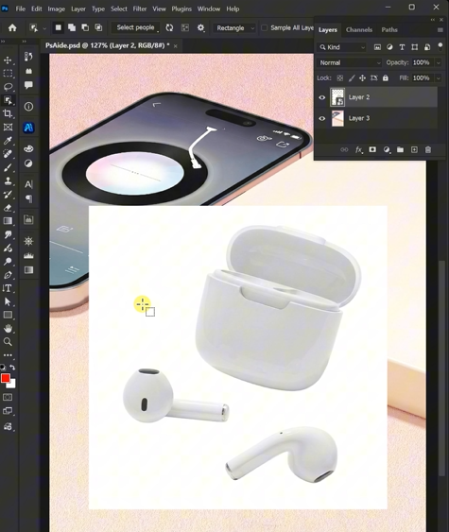The image size is (449, 532).
Task: Select the Pen tool
Action: pyautogui.click(x=8, y=275)
